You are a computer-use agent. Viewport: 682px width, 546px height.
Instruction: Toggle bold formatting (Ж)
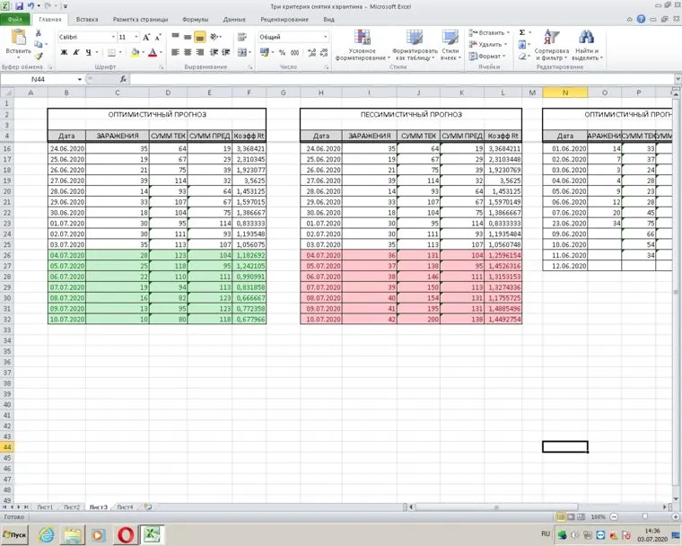coord(63,52)
